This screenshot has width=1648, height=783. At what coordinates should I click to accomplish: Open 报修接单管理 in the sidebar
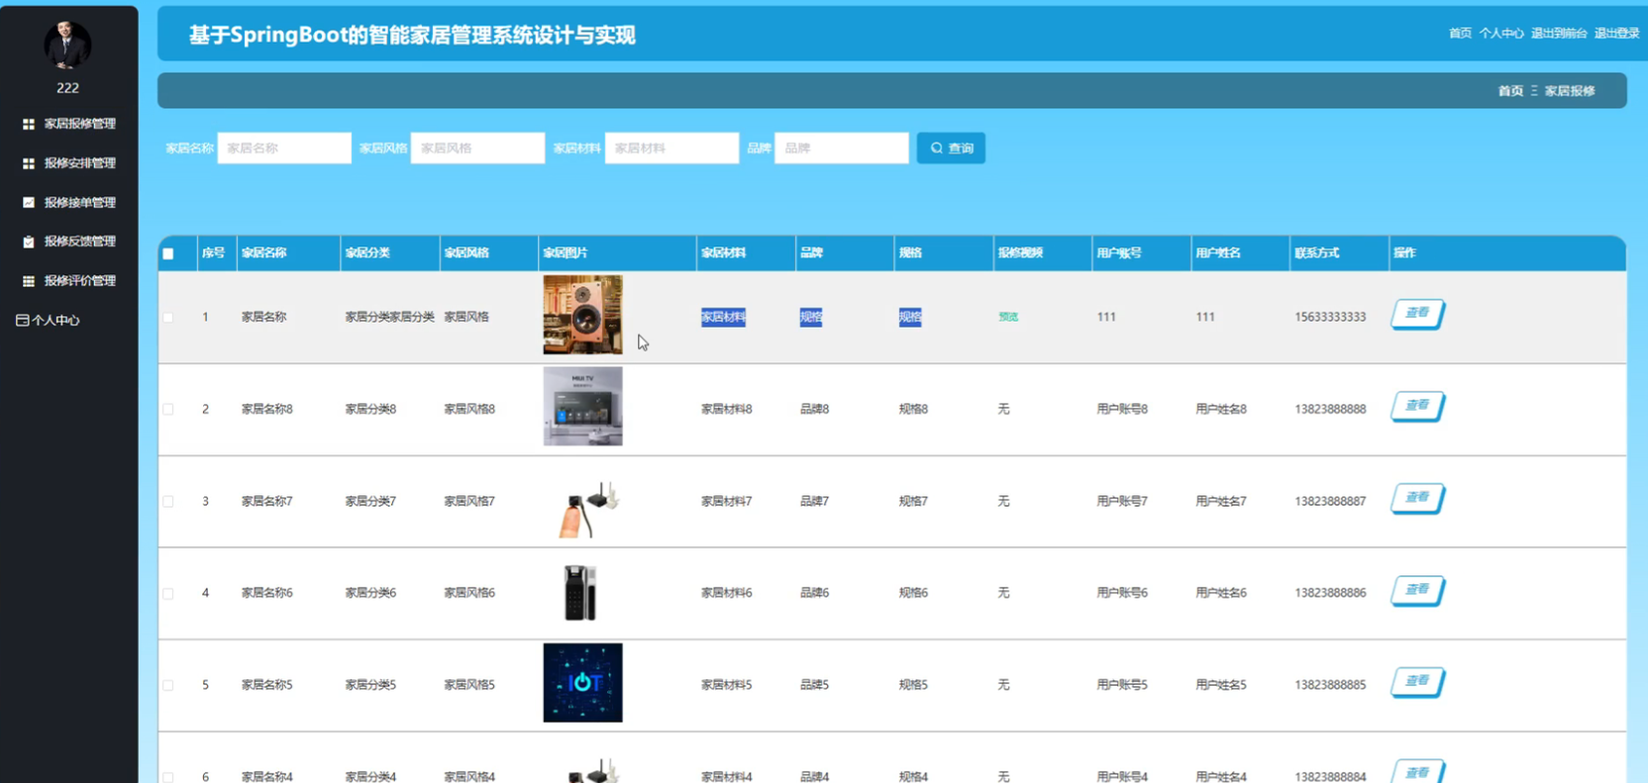coord(68,202)
